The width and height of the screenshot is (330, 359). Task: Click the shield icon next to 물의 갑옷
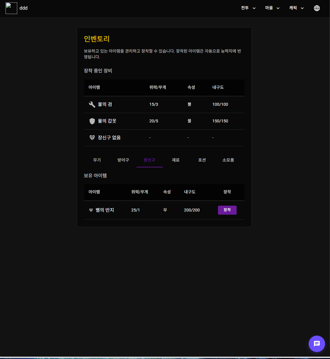92,121
